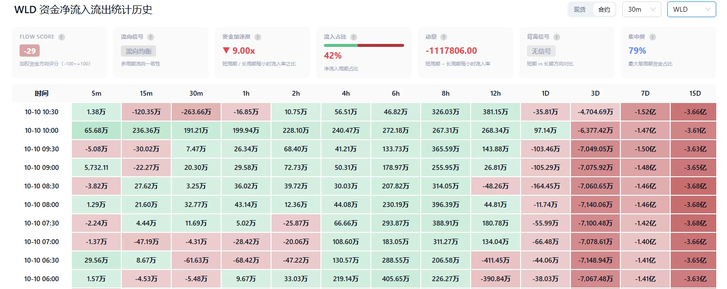Click the 7D column header

point(645,93)
